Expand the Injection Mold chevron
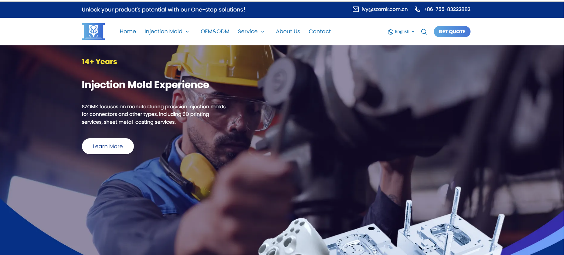Viewport: 564px width, 255px height. click(187, 32)
